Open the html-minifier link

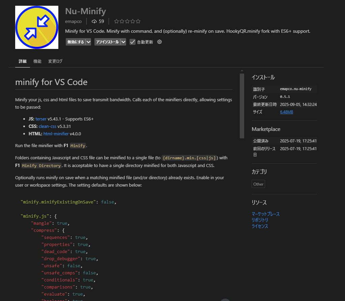56,134
